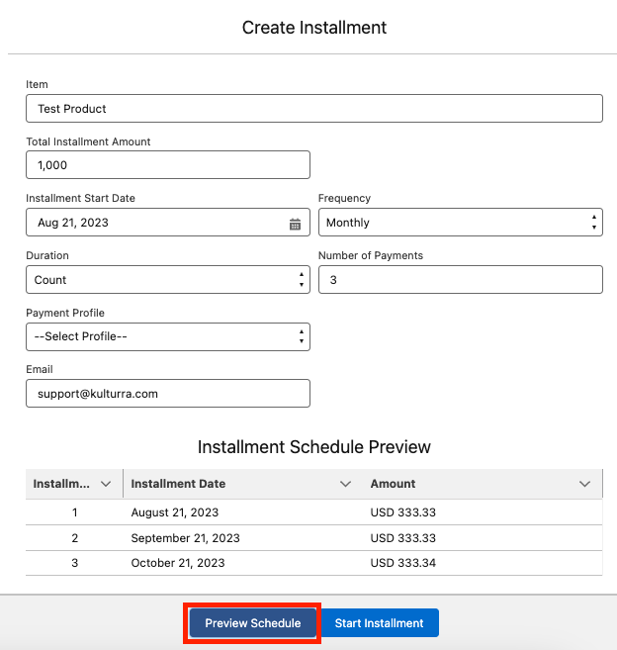
Task: Focus the Item field with Test Product
Action: [314, 108]
